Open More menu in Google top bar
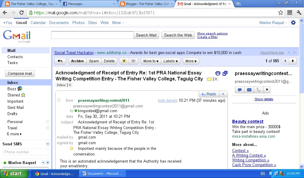This screenshot has width=304, height=178. [x=118, y=23]
